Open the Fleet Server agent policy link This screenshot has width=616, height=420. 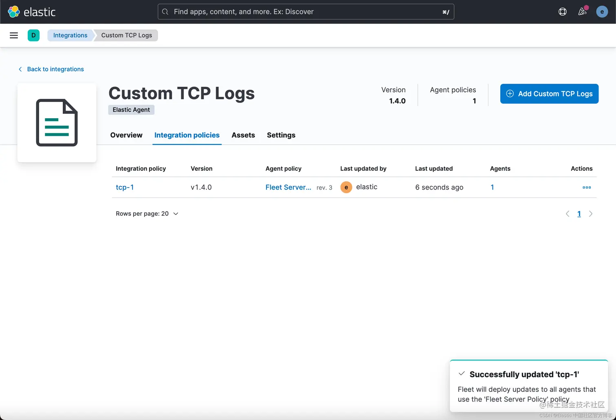point(288,188)
